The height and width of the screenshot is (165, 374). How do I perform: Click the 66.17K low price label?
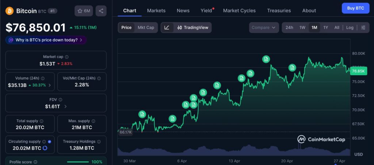tap(126, 132)
